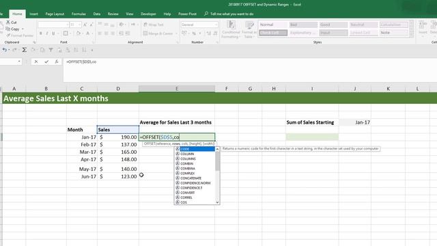Click the Fill Color paint bucket icon
Viewport: 437px width, 246px height.
(x=79, y=33)
